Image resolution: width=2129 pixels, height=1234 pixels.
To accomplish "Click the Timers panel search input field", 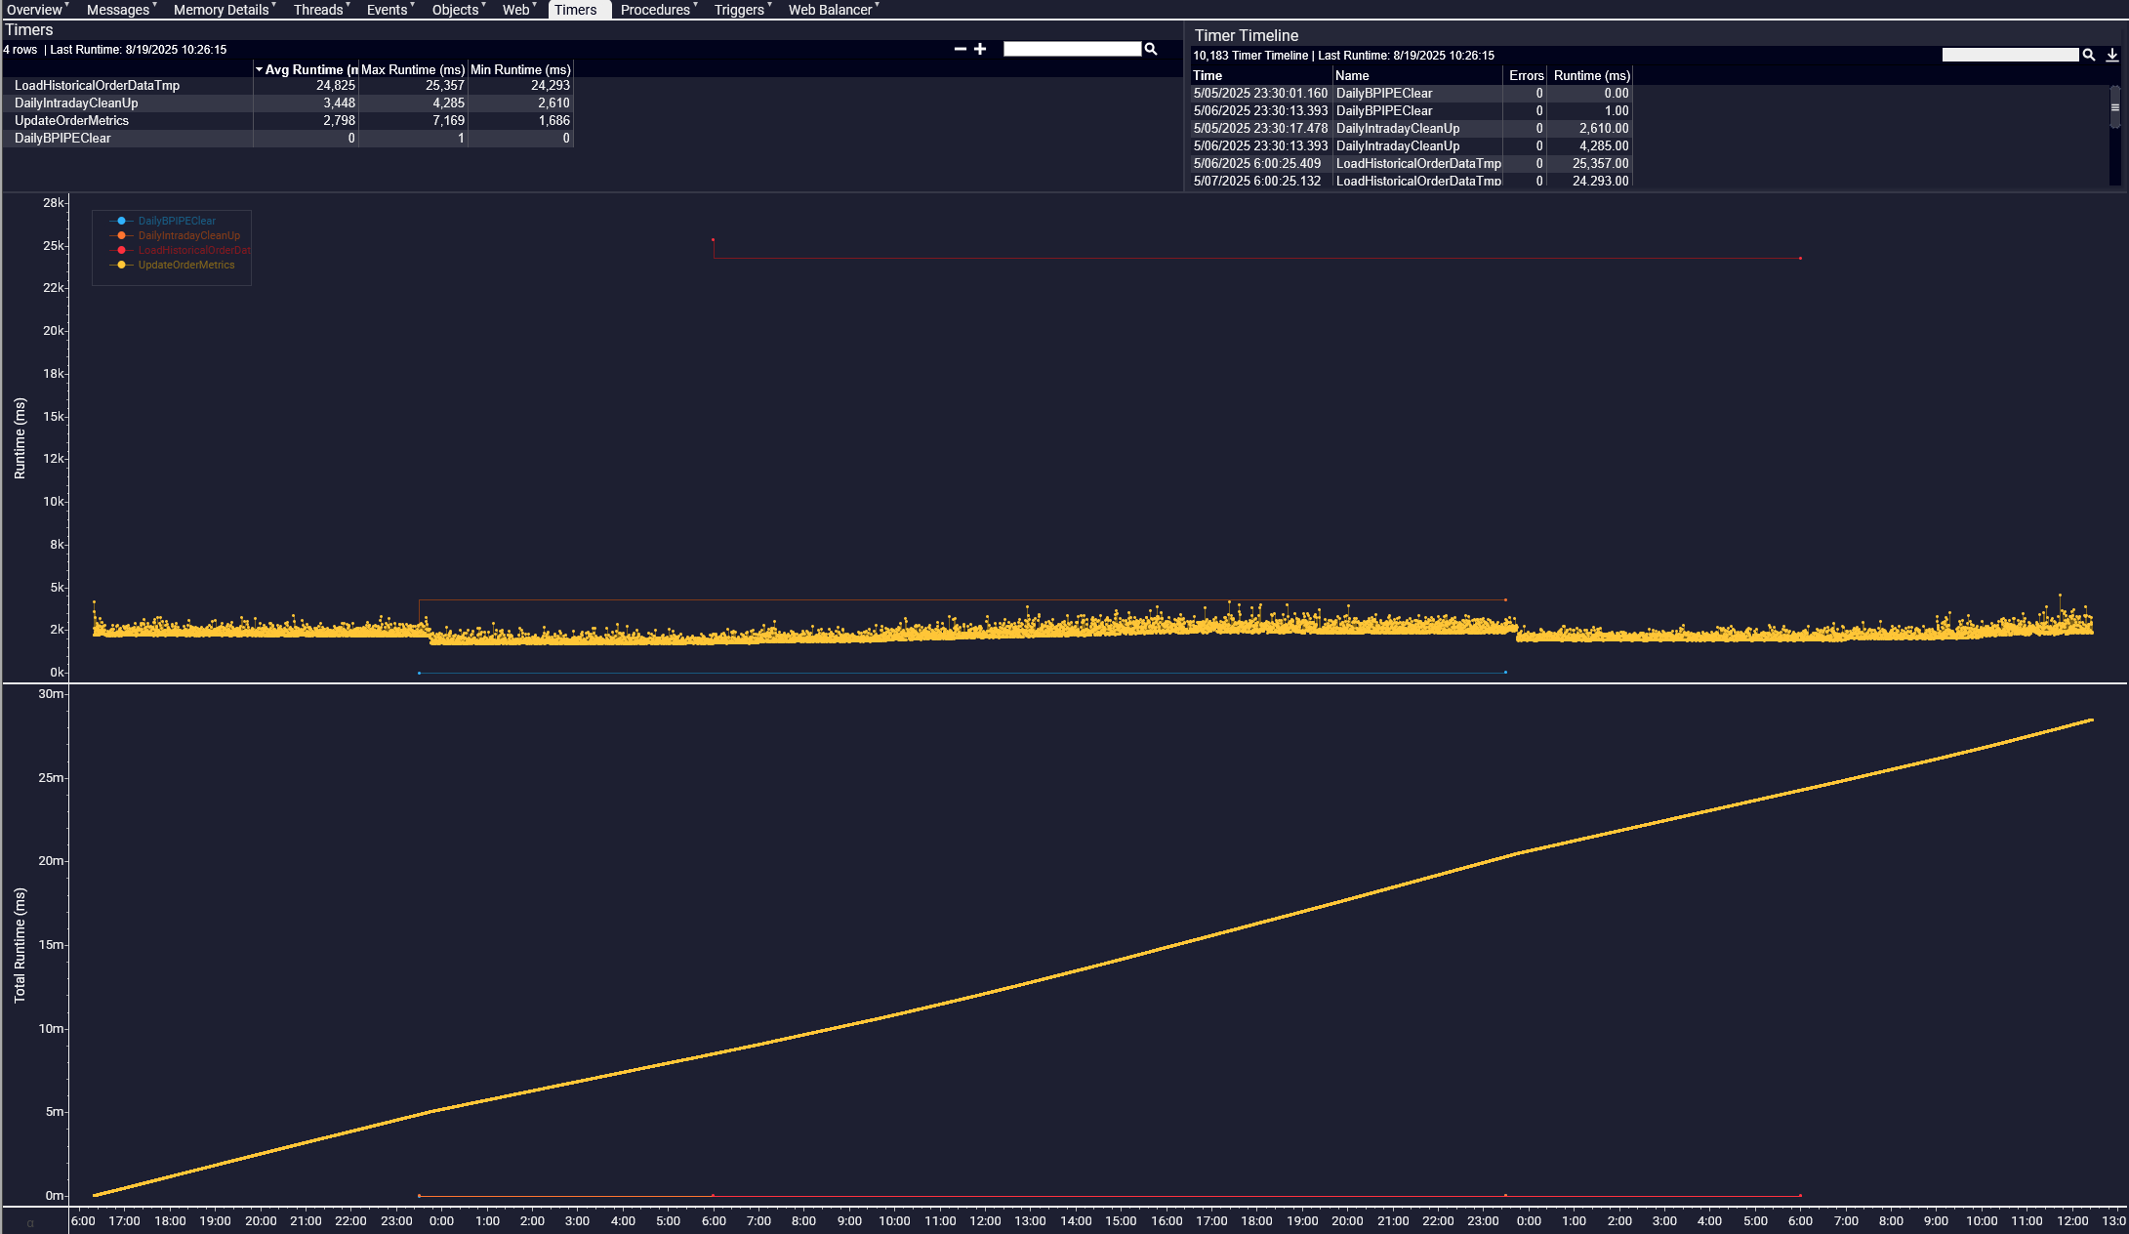I will tap(1071, 49).
